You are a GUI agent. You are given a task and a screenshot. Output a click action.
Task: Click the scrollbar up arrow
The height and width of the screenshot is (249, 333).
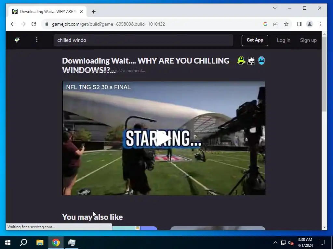(x=324, y=34)
